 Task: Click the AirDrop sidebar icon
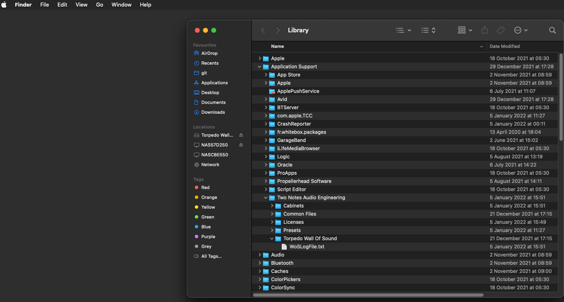[196, 53]
